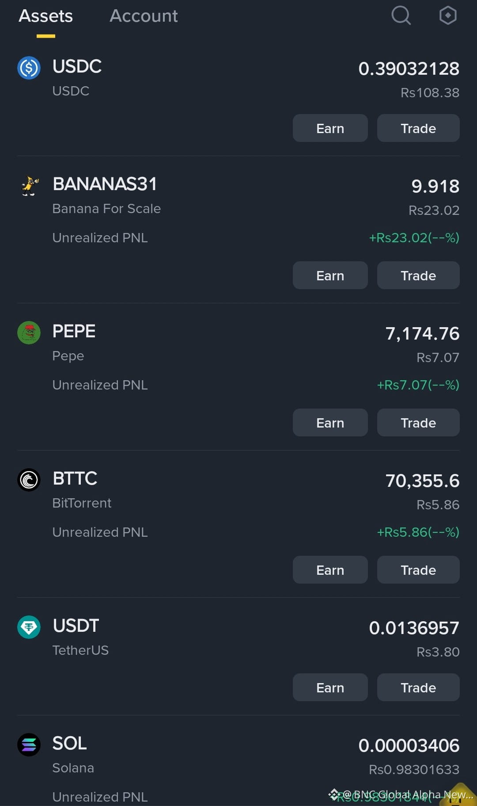Open the BNC Global Alpha watermark

[401, 795]
